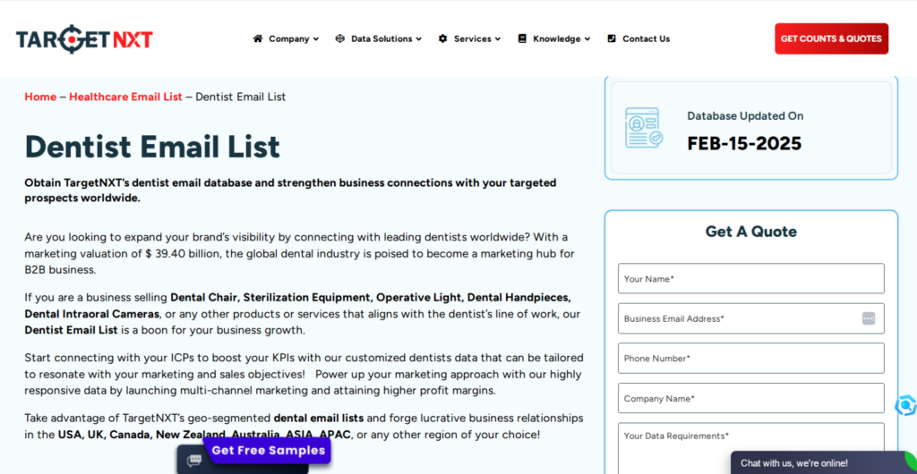The image size is (917, 474).
Task: Click the Knowledge book icon
Action: (x=521, y=38)
